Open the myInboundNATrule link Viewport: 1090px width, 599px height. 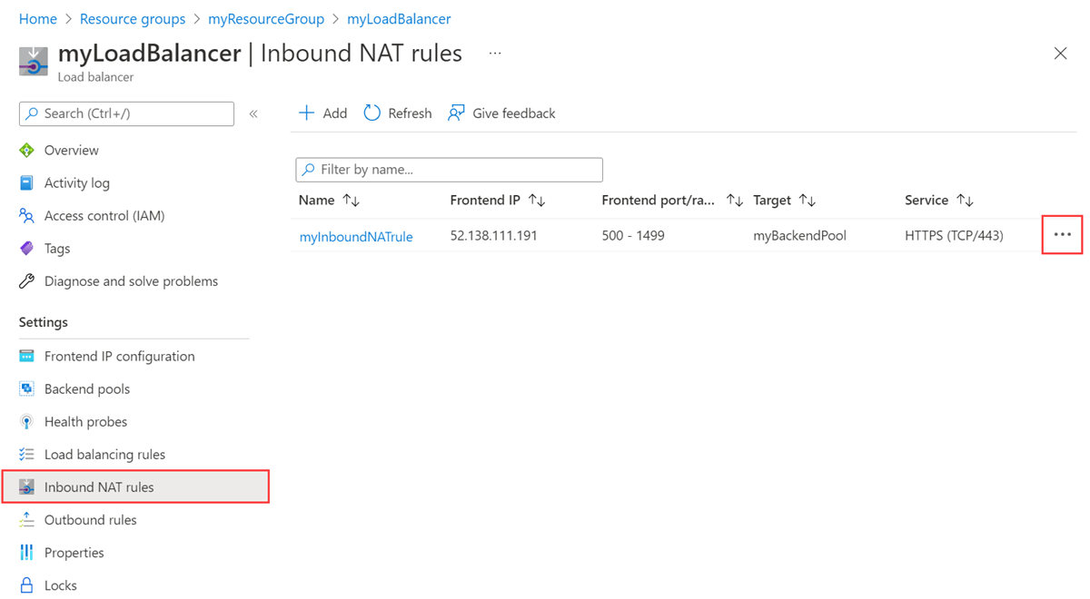(x=356, y=237)
